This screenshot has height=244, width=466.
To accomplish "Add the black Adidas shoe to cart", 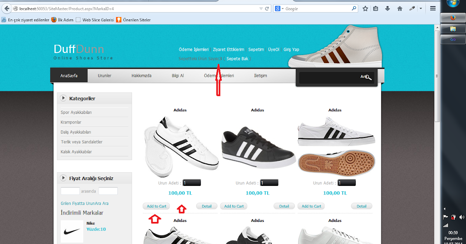I will point(234,206).
